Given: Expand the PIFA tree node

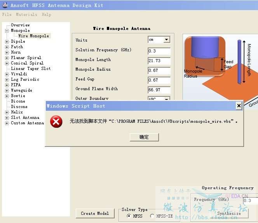Looking at the screenshot, I should [7, 85].
